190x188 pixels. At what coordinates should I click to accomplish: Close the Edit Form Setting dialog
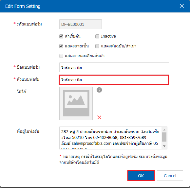tap(181, 6)
